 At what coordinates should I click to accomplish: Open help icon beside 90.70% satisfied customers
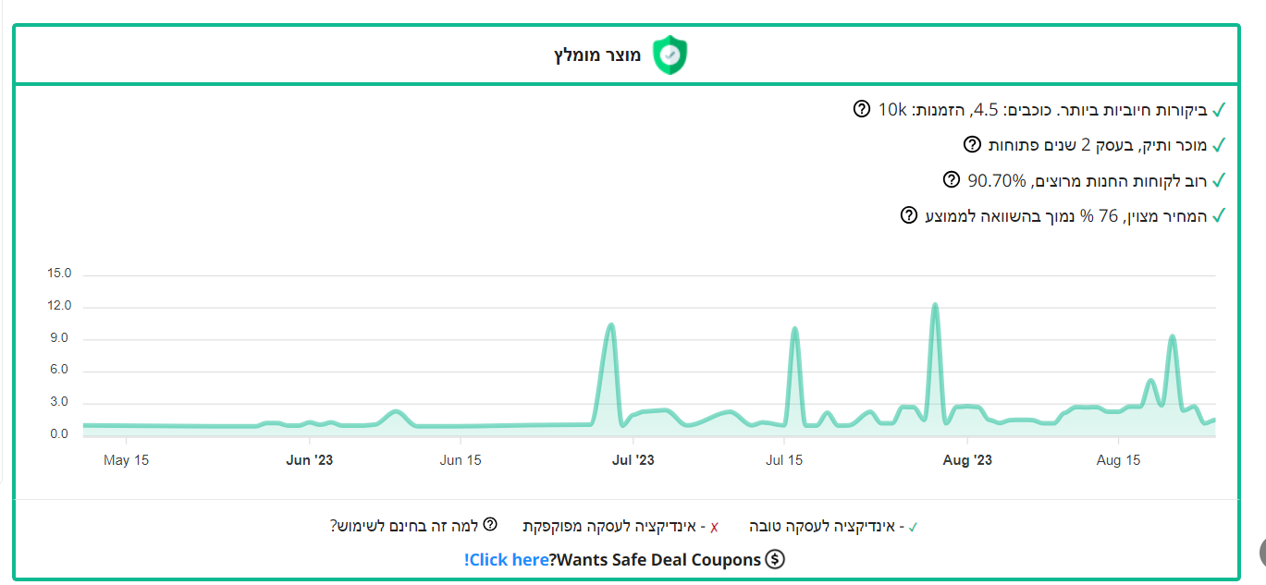coord(951,179)
